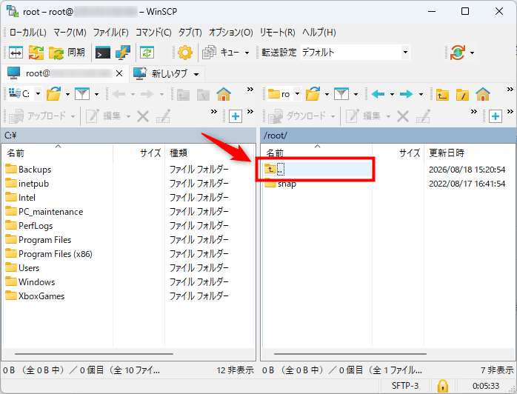Image resolution: width=517 pixels, height=394 pixels.
Task: Close the root@ session tab
Action: point(119,73)
